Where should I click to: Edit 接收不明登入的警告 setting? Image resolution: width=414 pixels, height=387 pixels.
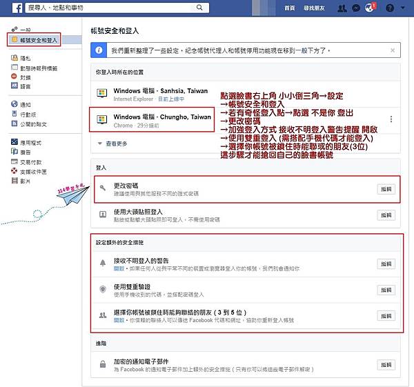[386, 264]
